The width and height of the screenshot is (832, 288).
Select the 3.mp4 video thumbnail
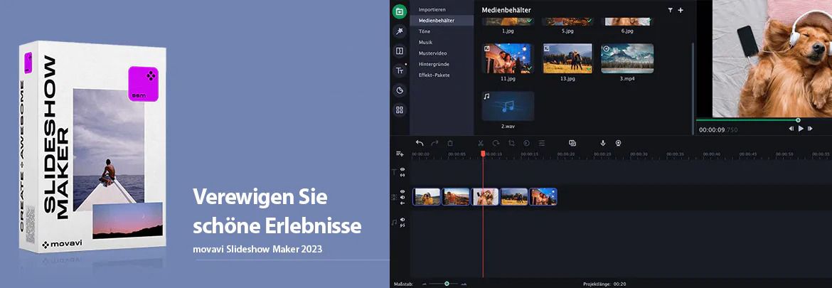(627, 58)
